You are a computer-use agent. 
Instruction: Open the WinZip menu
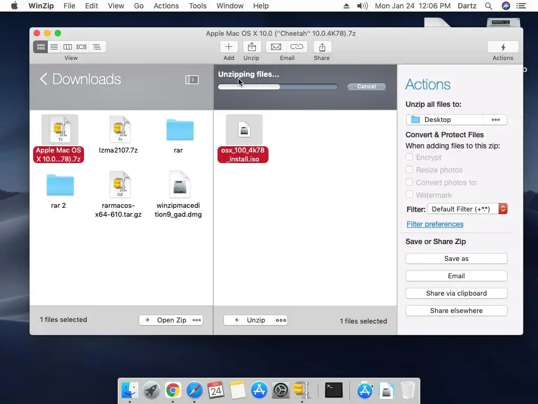click(41, 6)
